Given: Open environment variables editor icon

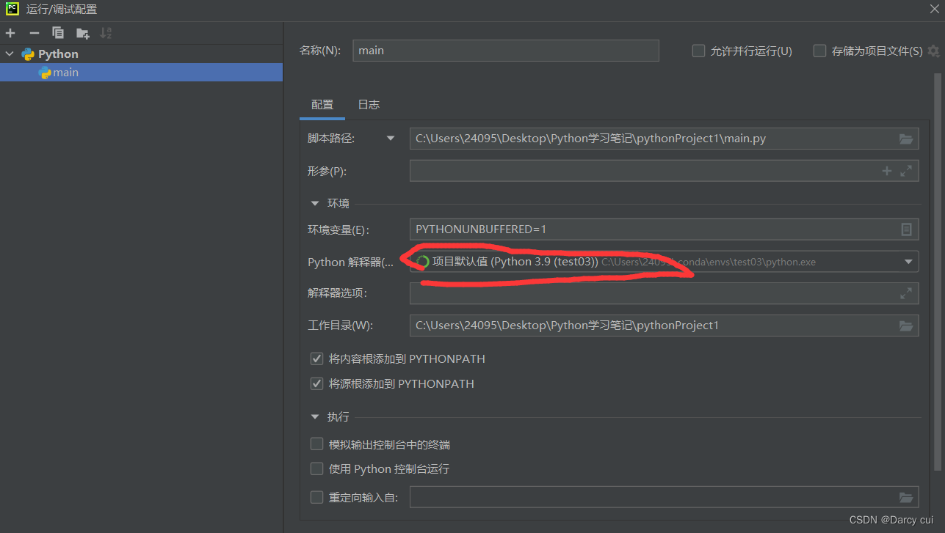Looking at the screenshot, I should point(906,229).
